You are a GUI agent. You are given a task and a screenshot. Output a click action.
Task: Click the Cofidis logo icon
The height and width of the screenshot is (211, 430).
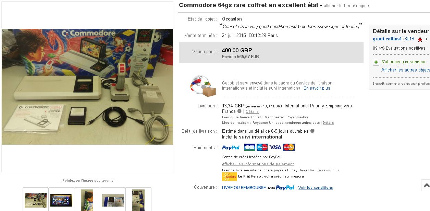point(229,176)
